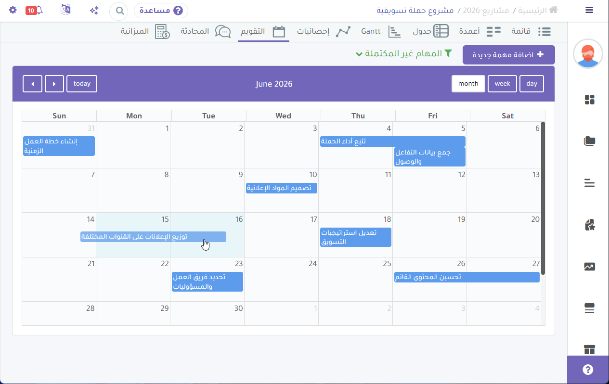Viewport: 609px width, 384px height.
Task: Click الرئيسية home breadcrumb link
Action: point(538,10)
